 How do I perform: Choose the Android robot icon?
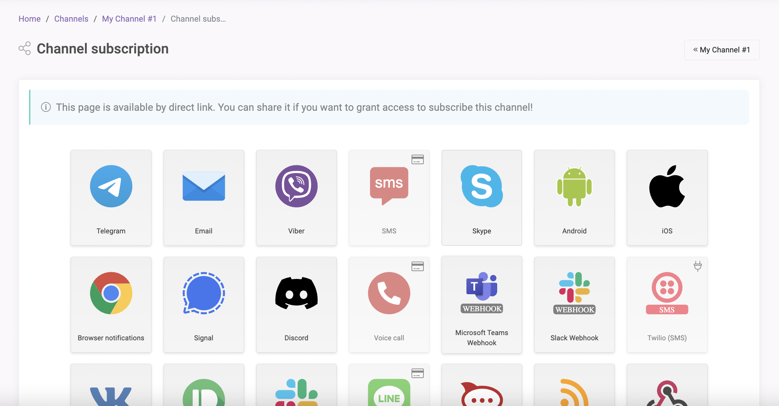click(574, 186)
